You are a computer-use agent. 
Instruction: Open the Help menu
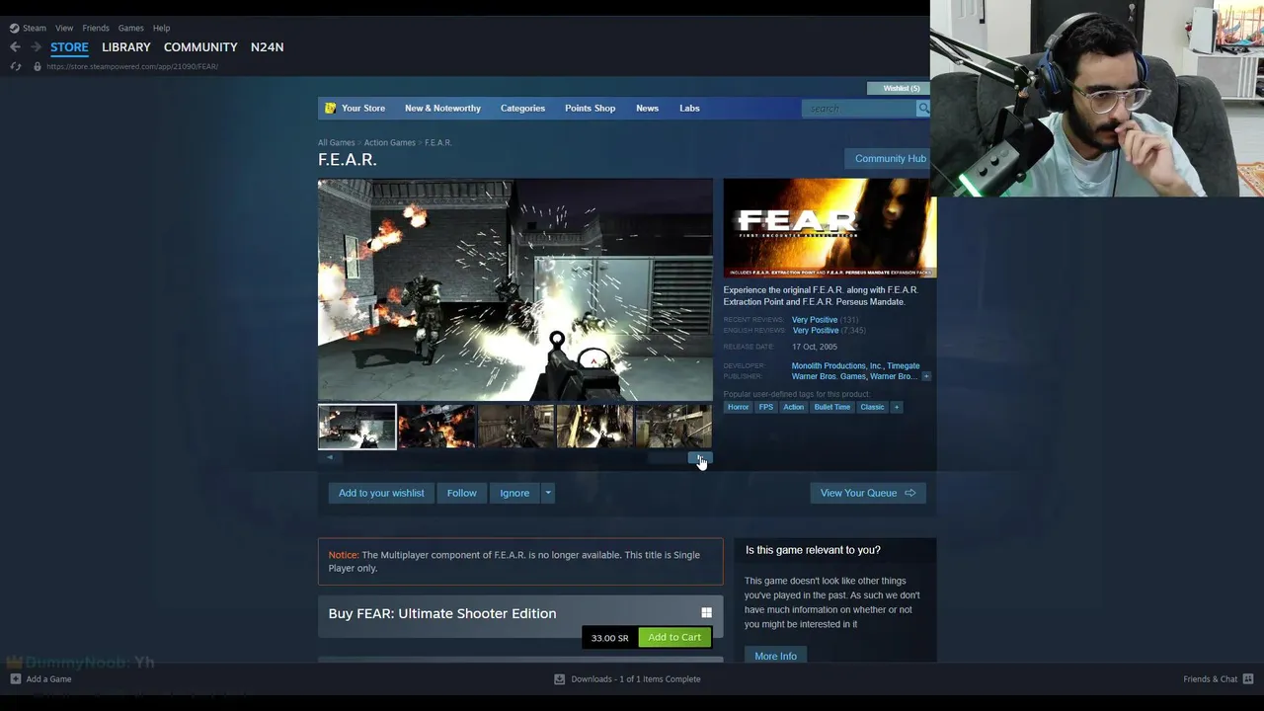[161, 28]
